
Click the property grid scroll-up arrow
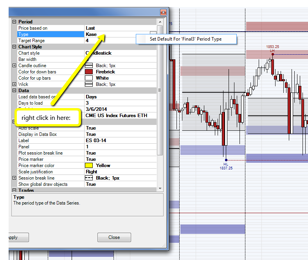pos(160,22)
